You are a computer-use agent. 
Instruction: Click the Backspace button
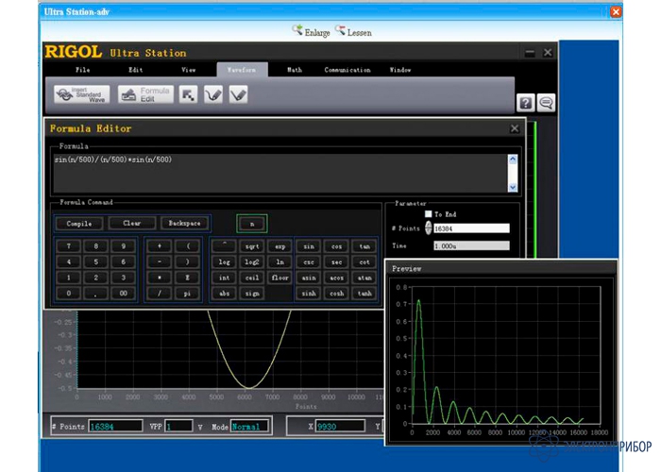click(x=185, y=224)
